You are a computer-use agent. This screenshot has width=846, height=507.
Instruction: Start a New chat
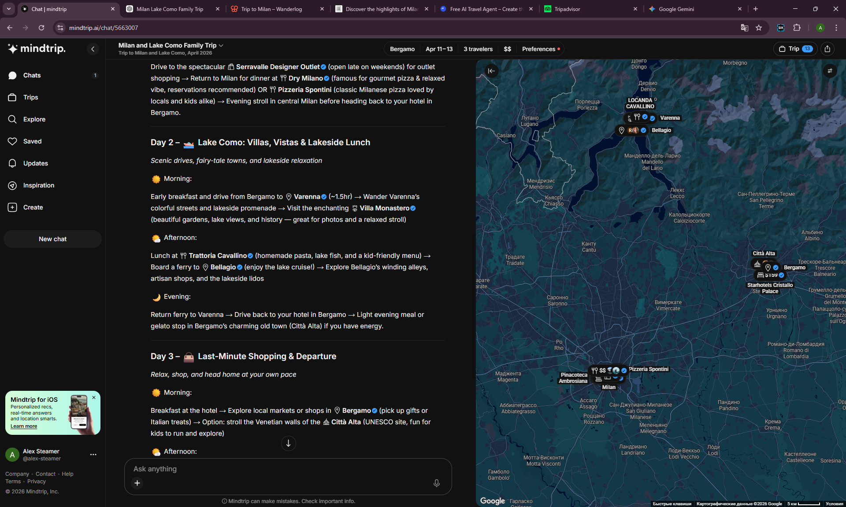click(x=52, y=239)
